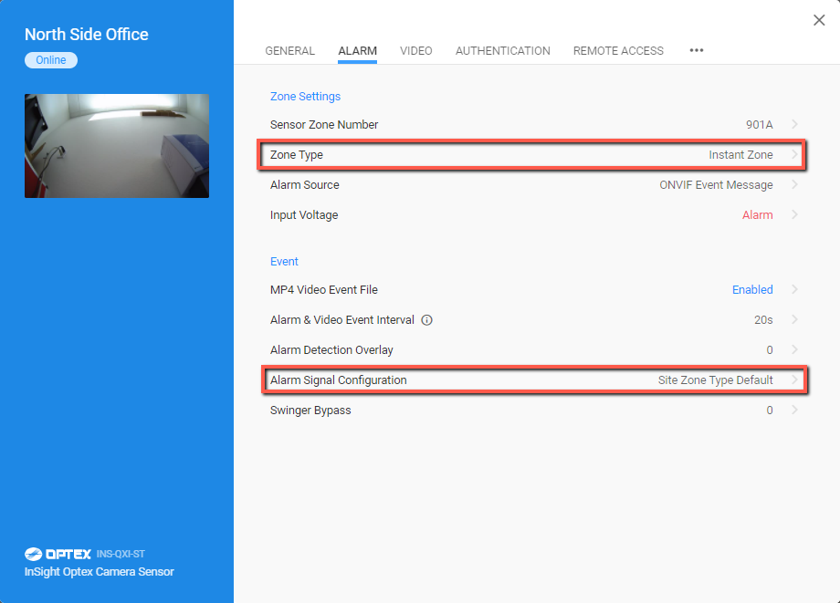Expand the Swinger Bypass chevron

coord(794,410)
